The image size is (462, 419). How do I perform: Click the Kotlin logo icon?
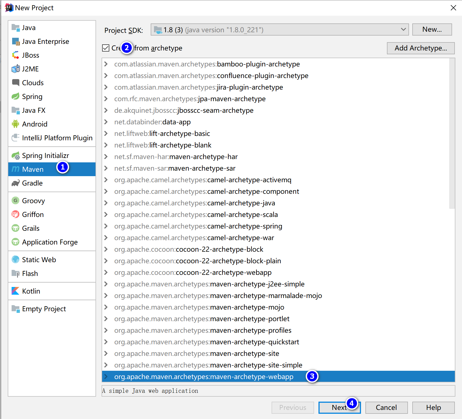pyautogui.click(x=16, y=291)
